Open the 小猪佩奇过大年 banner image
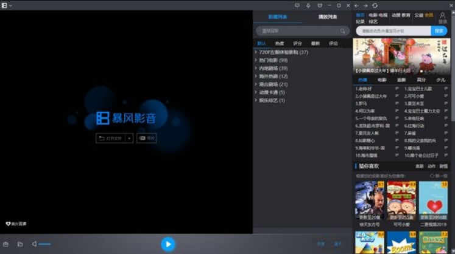Screen dimensions: 455x254 point(401,57)
